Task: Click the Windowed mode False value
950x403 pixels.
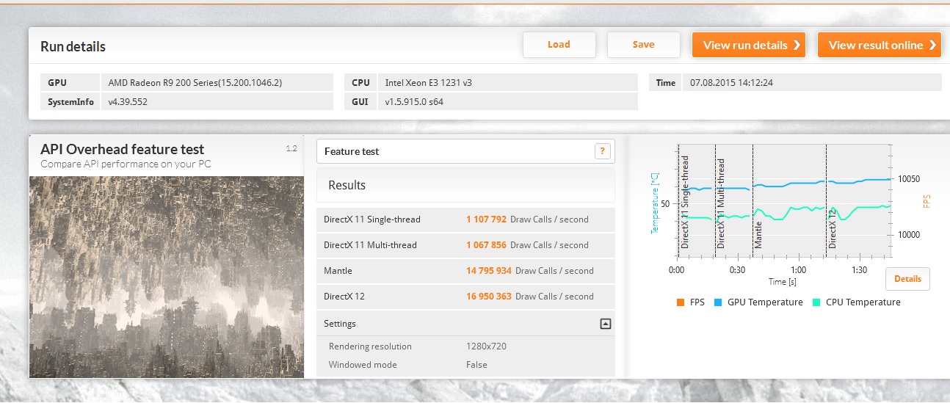Action: (x=476, y=365)
